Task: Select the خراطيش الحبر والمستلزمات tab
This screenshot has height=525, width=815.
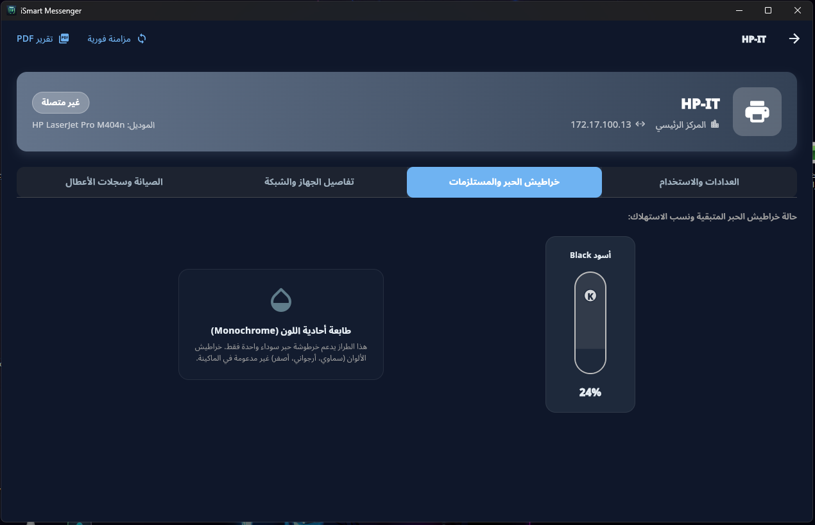Action: pos(504,182)
